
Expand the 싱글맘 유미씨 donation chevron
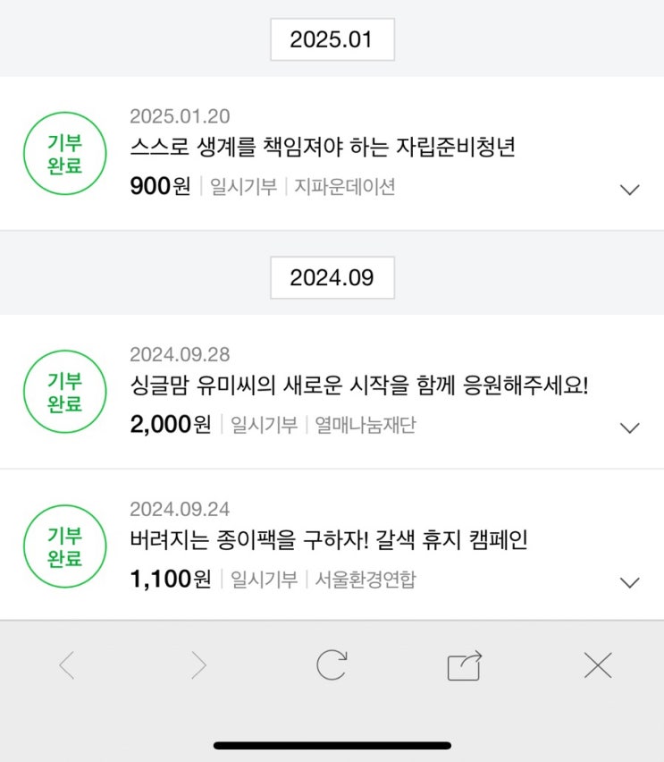629,428
